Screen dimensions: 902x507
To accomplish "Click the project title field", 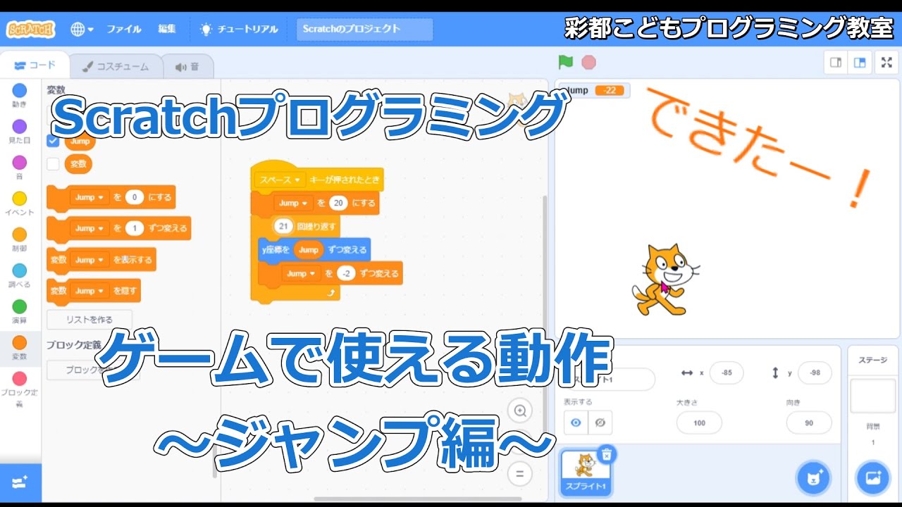I will pyautogui.click(x=364, y=29).
